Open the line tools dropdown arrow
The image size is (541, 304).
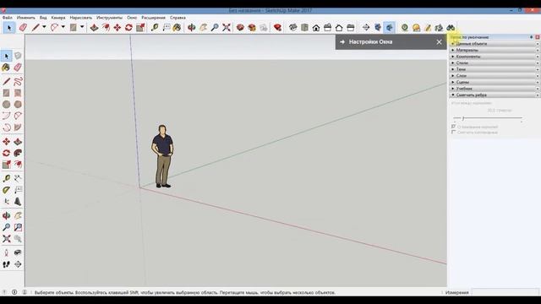[44, 27]
